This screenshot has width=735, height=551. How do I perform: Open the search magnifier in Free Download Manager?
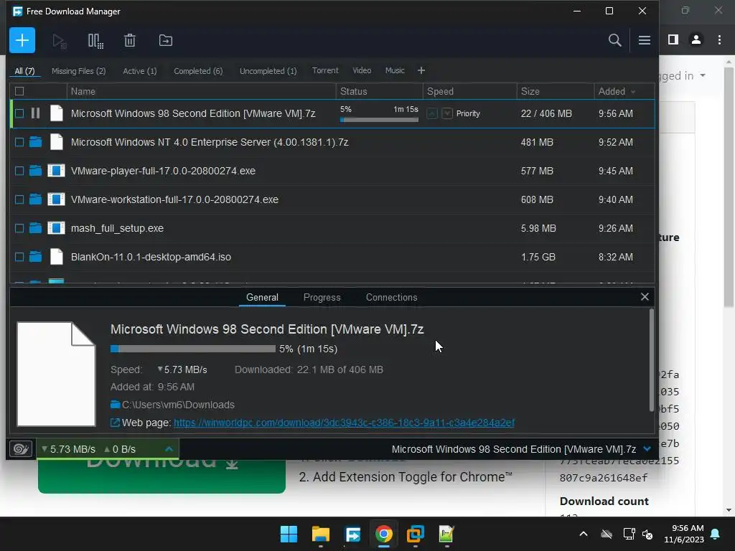tap(614, 40)
